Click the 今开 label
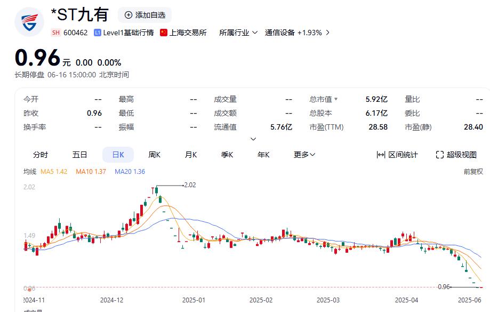This screenshot has width=490, height=312. pos(31,99)
